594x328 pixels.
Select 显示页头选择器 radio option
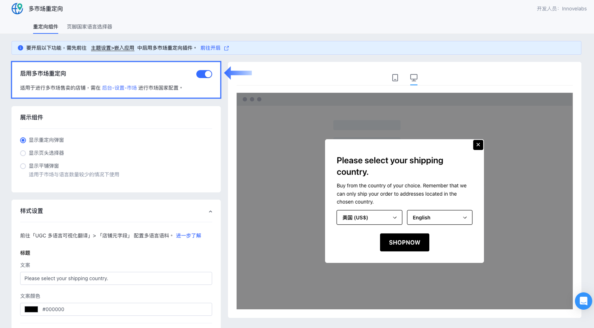coord(23,153)
